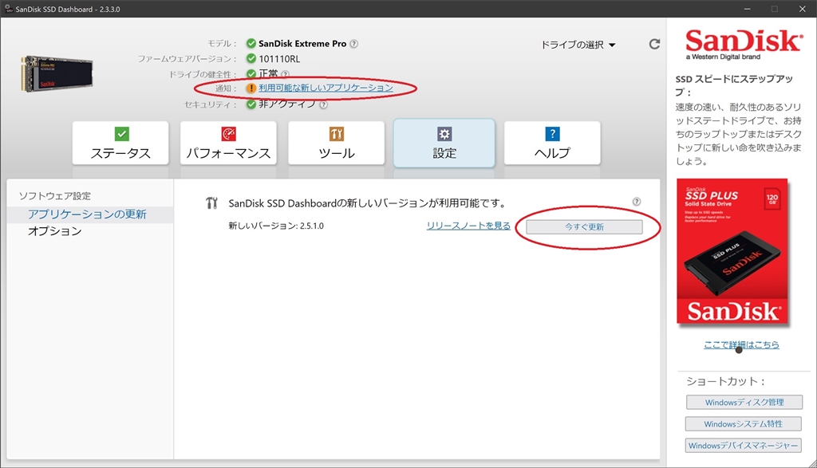817x468 pixels.
Task: Click the app icon in title bar
Action: click(9, 9)
